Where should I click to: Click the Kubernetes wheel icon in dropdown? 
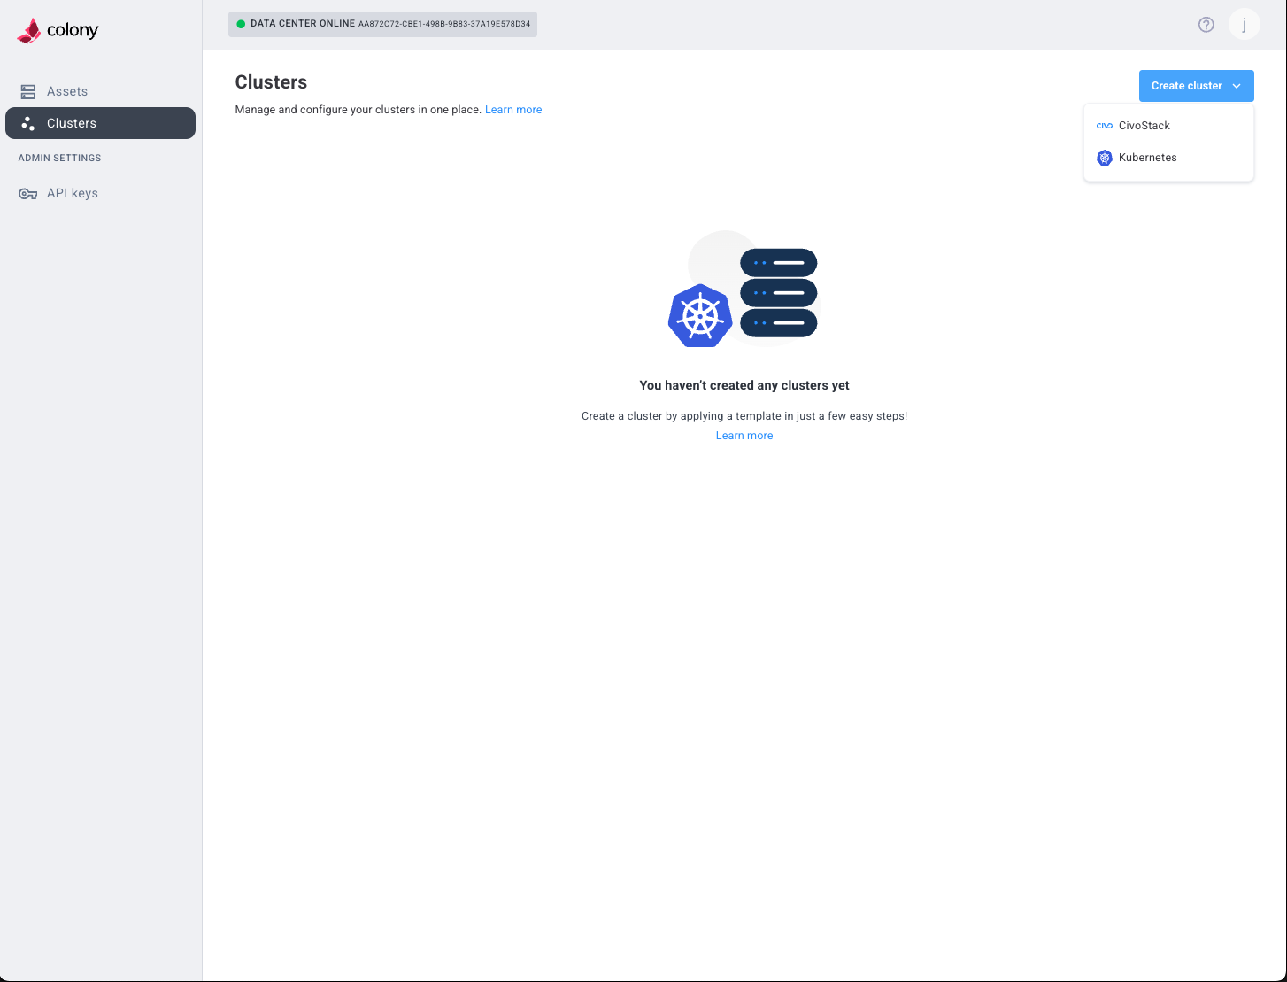pos(1105,158)
